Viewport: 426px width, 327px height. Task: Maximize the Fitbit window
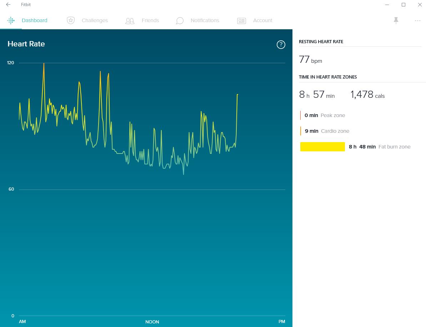coord(404,5)
